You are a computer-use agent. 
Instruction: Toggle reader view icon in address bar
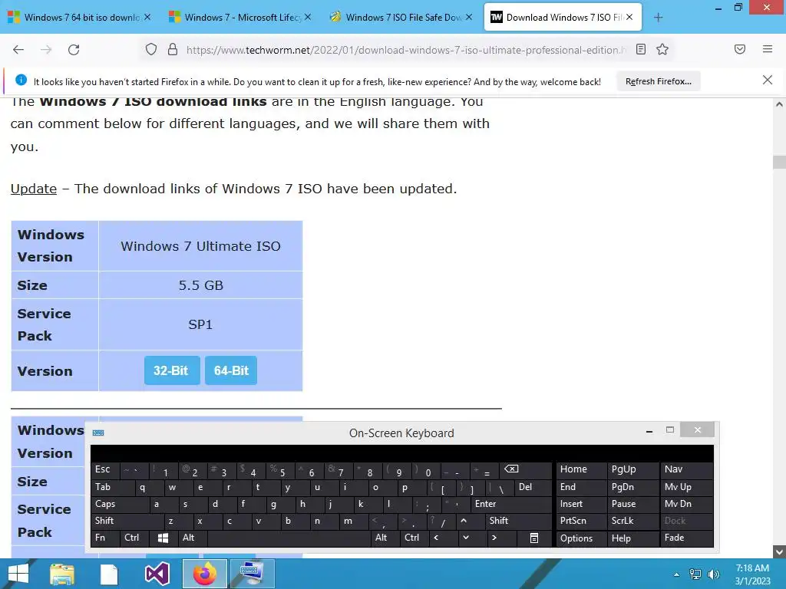pos(641,49)
